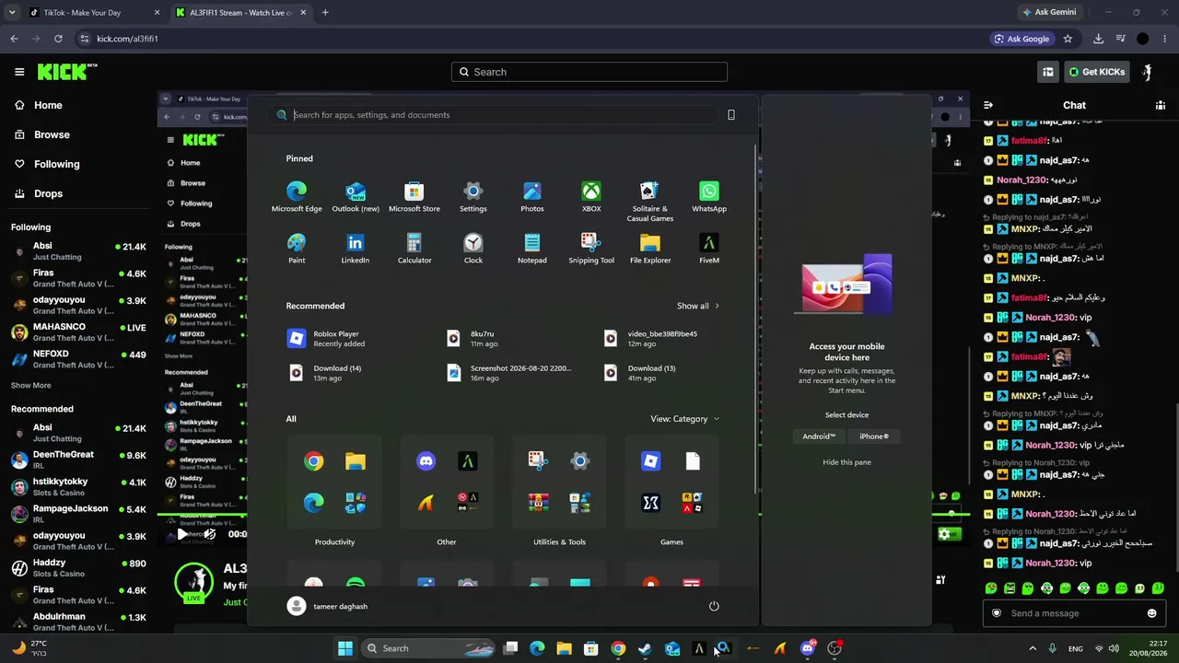1179x663 pixels.
Task: Open chat users list icon
Action: [x=1161, y=105]
